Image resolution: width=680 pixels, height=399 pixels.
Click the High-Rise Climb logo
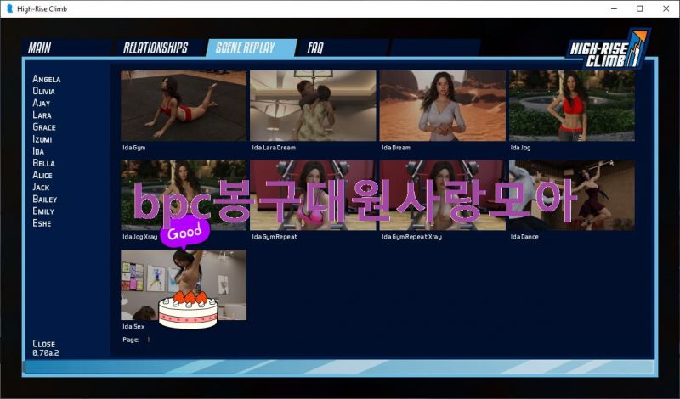[x=608, y=49]
